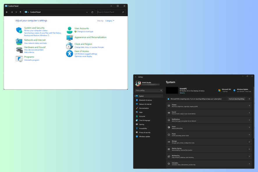Click the Settings back arrow
This screenshot has height=172, width=258.
(x=136, y=77)
